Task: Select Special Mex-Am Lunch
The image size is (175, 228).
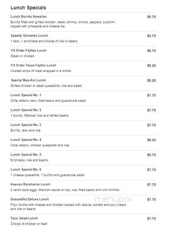Action: (x=28, y=80)
